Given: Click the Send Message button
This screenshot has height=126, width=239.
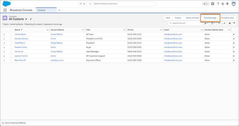Looking at the screenshot, I should [x=210, y=18].
